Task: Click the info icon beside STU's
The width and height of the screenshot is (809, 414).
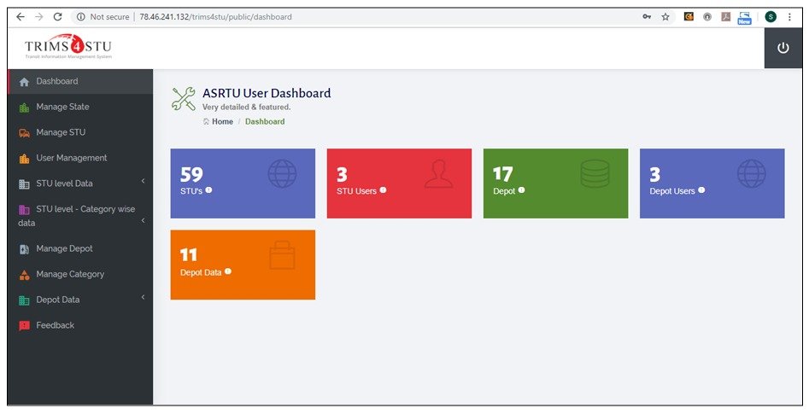Action: [x=208, y=190]
